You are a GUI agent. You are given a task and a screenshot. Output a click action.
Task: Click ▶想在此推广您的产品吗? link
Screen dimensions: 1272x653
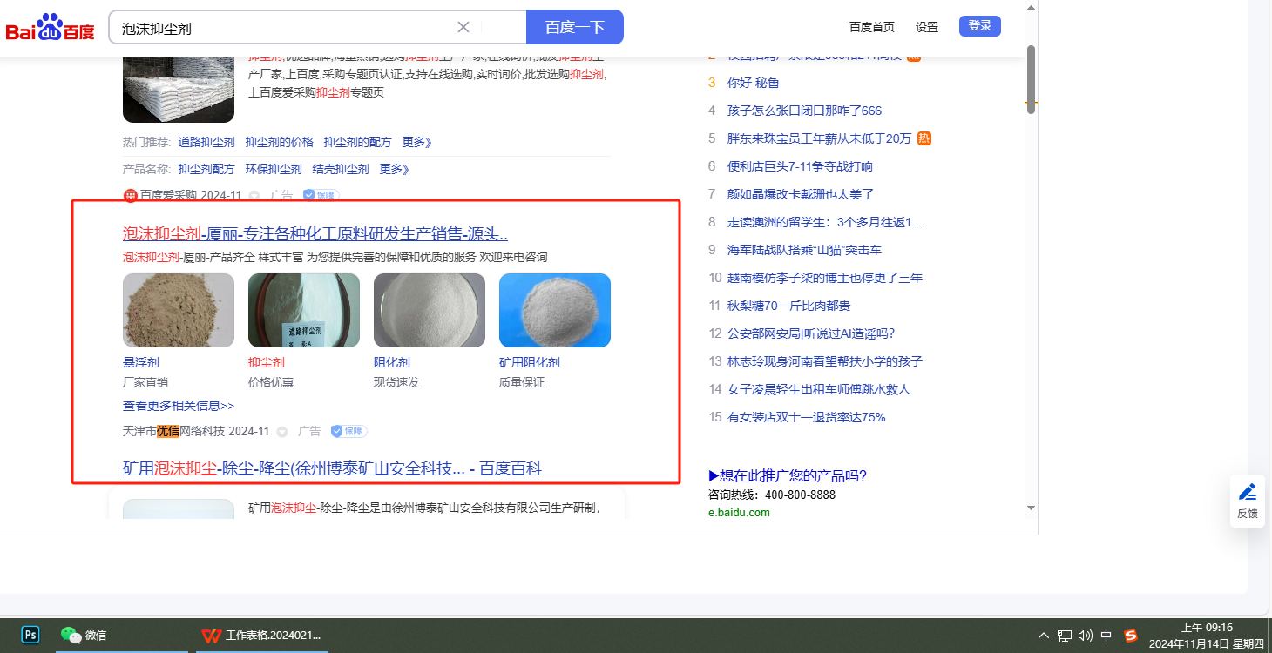(788, 475)
